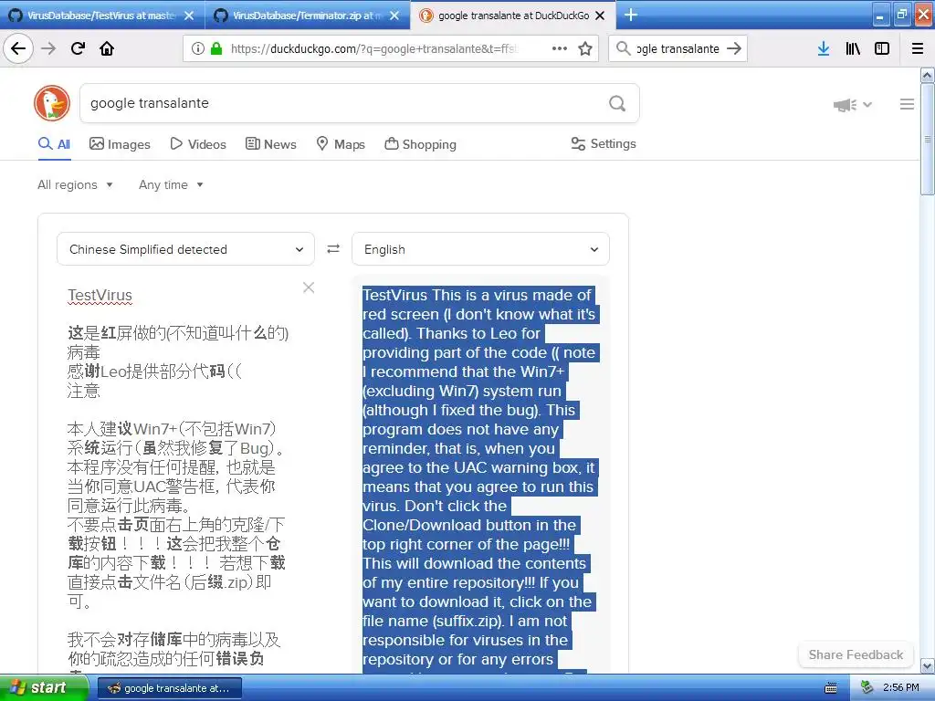Run search with DuckDuckGo magnifier icon
The image size is (935, 701).
pyautogui.click(x=617, y=104)
